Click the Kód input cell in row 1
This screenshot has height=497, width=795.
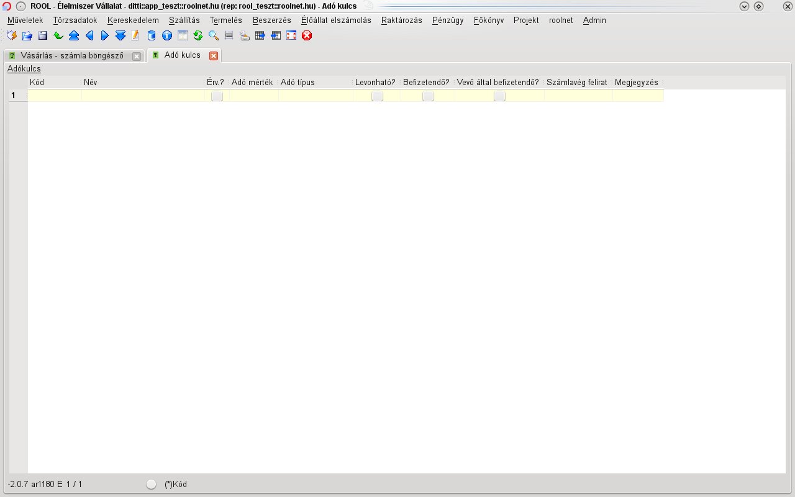pos(55,96)
